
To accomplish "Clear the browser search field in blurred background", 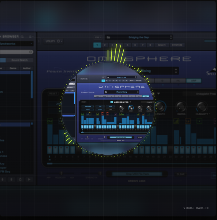I will pyautogui.click(x=30, y=52).
